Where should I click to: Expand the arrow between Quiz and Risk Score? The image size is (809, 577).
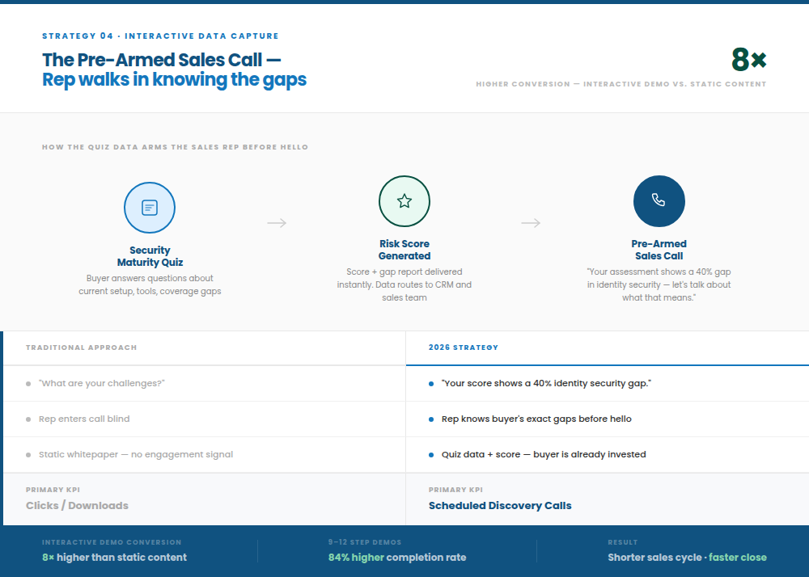point(277,224)
